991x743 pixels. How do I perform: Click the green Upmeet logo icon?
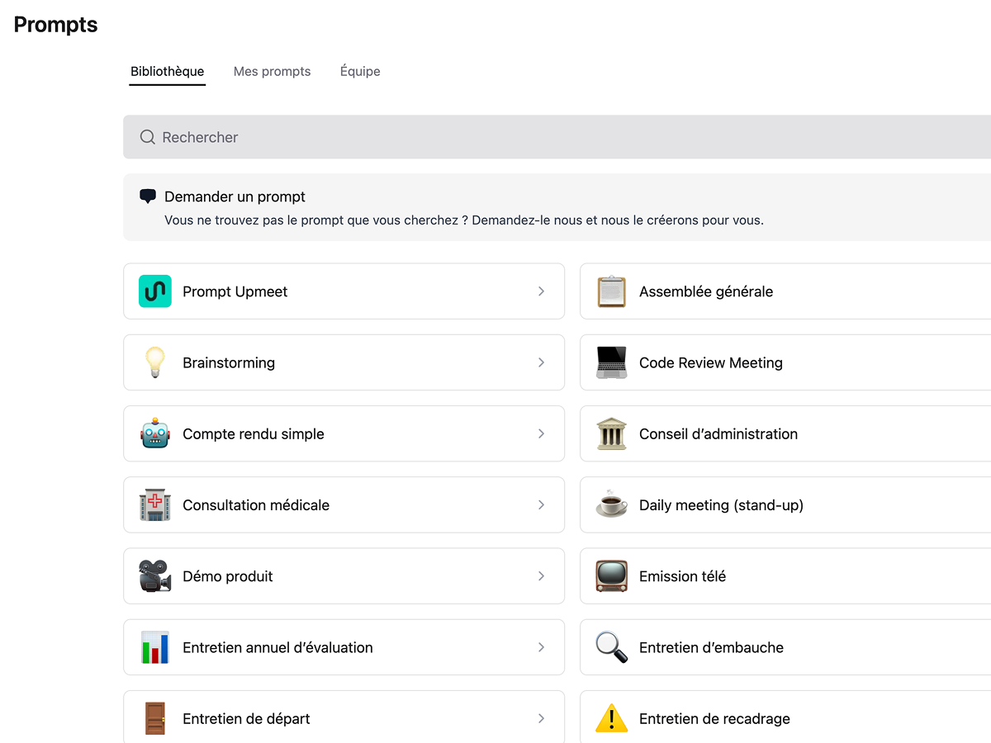coord(155,291)
